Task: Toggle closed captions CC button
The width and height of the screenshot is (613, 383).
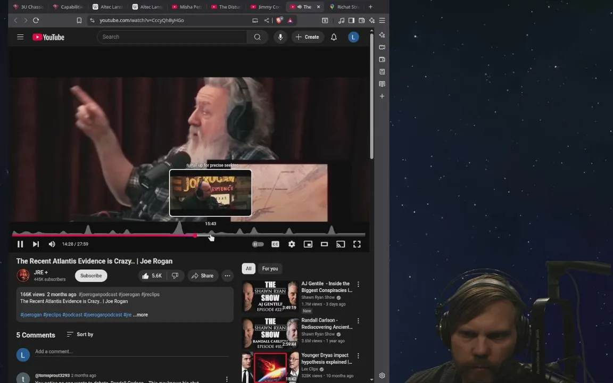Action: click(275, 244)
